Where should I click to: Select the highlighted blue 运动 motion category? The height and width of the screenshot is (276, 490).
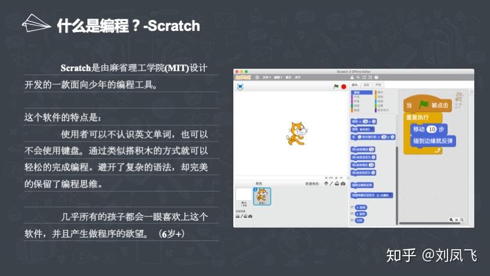pyautogui.click(x=362, y=93)
